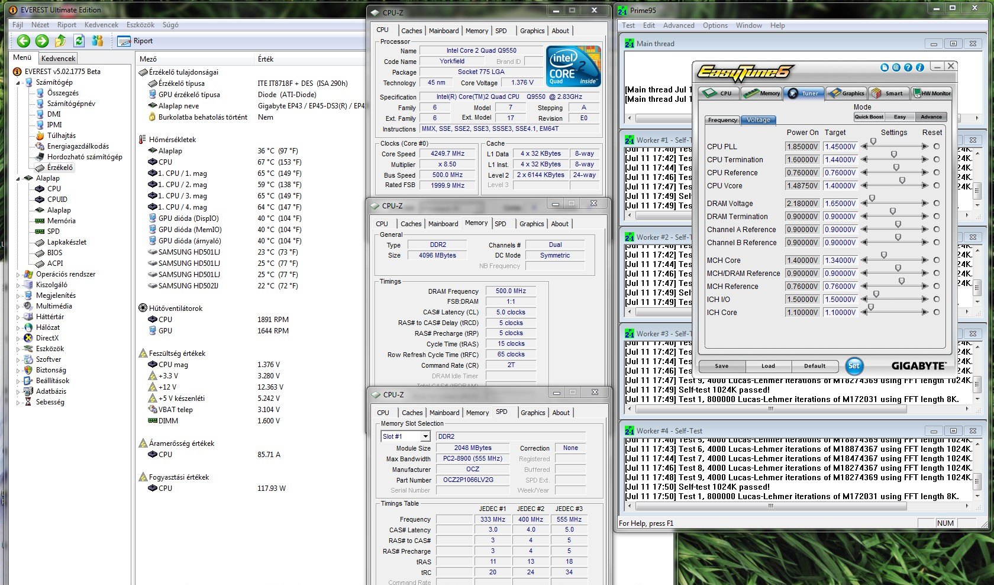This screenshot has width=994, height=585.
Task: Open the Memory tab in EasyTune6
Action: pyautogui.click(x=761, y=93)
